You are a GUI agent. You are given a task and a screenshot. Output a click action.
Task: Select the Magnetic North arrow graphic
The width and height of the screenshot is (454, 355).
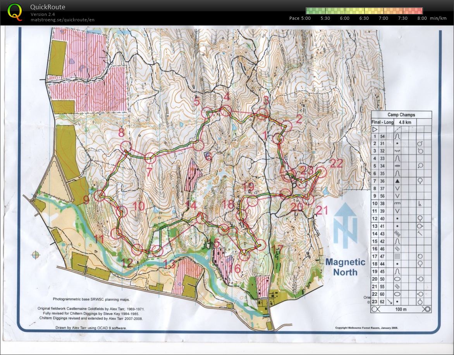pos(345,230)
